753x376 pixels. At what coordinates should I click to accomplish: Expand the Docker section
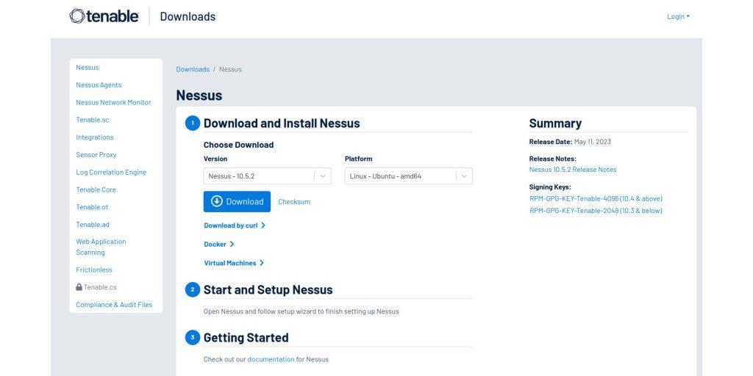coord(219,244)
